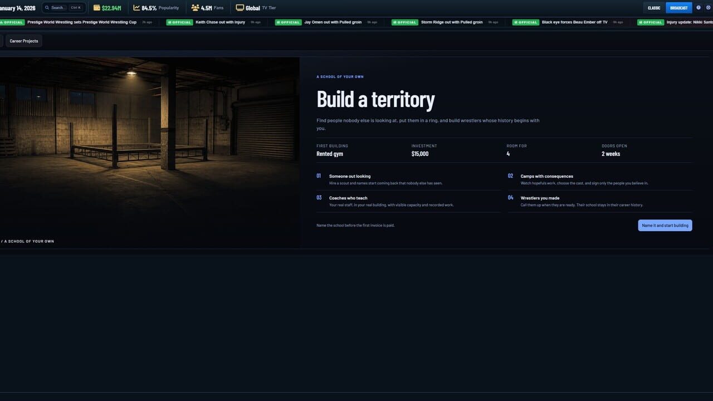Image resolution: width=713 pixels, height=401 pixels.
Task: Click the 'Coaches who teach' step title
Action: pyautogui.click(x=348, y=198)
